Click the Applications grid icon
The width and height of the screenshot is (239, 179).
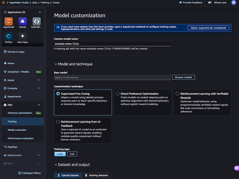(5, 12)
